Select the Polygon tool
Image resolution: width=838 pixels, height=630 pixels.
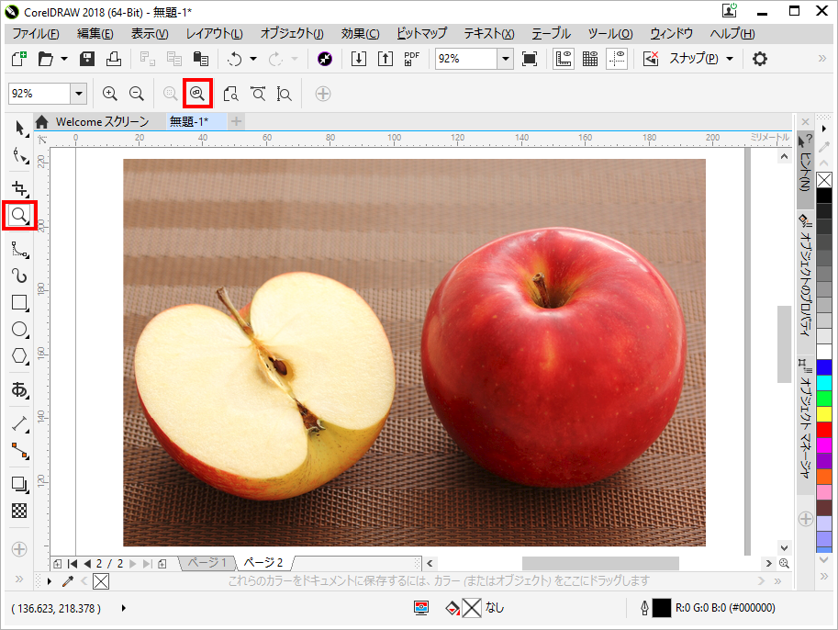[x=20, y=356]
